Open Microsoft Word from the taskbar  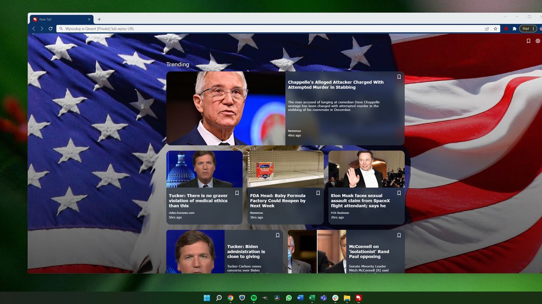point(300,298)
